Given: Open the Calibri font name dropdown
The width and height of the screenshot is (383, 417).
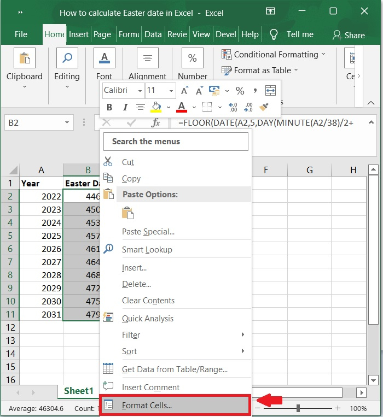Looking at the screenshot, I should [x=140, y=91].
